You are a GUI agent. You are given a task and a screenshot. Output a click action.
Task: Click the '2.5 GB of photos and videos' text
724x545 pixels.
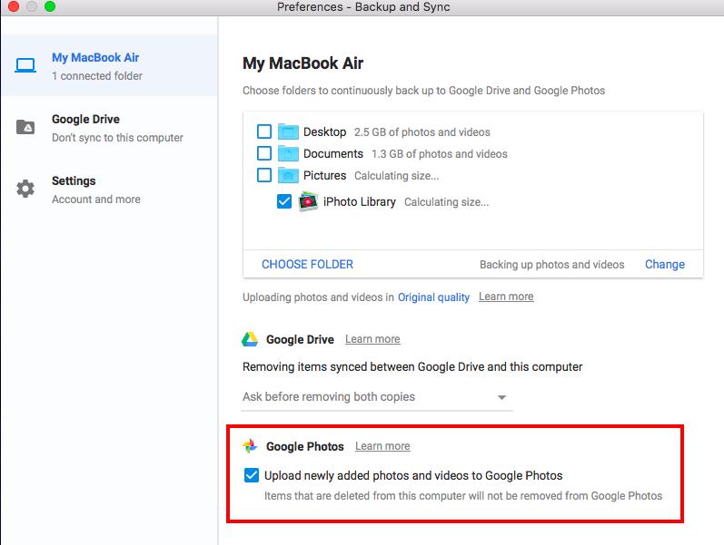pos(422,132)
